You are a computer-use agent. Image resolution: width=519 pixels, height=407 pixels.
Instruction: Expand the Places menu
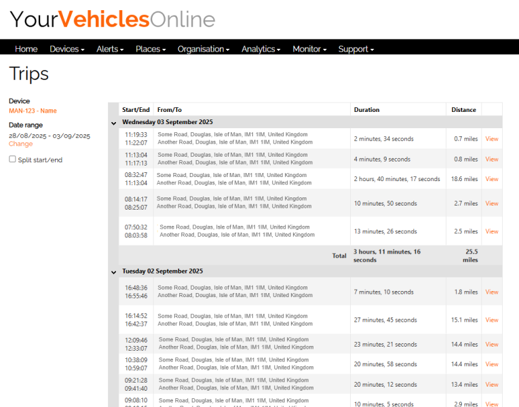[x=150, y=49]
